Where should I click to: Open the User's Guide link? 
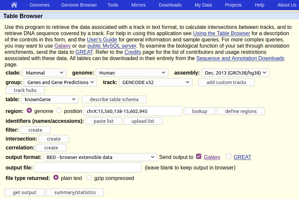pyautogui.click(x=102, y=40)
